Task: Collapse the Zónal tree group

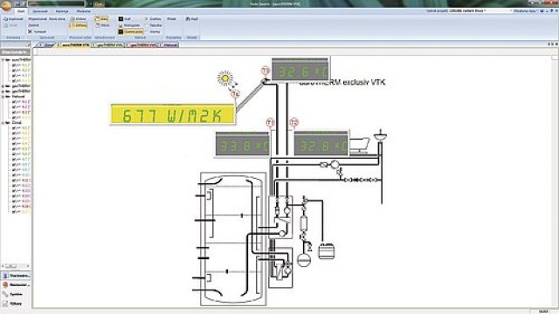Action: click(3, 123)
